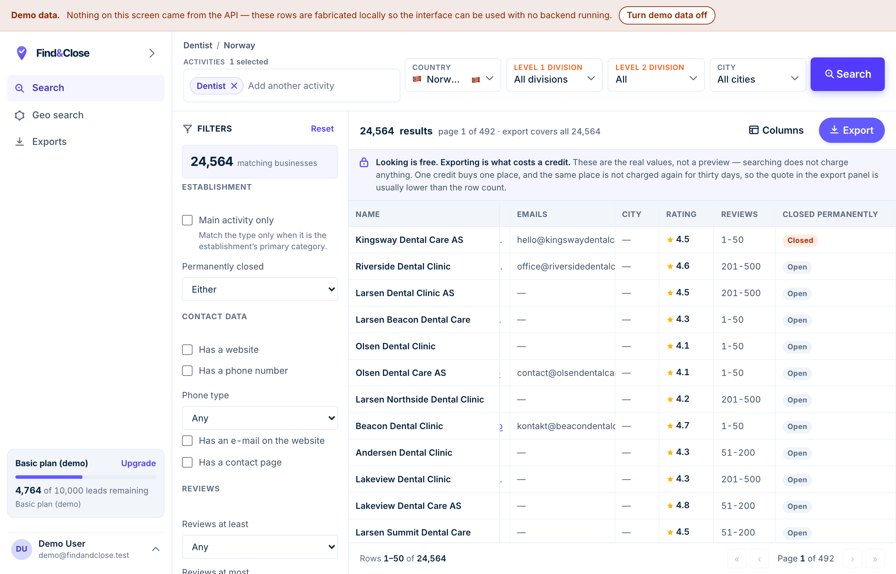
Task: Go to previous page arrow
Action: [759, 559]
